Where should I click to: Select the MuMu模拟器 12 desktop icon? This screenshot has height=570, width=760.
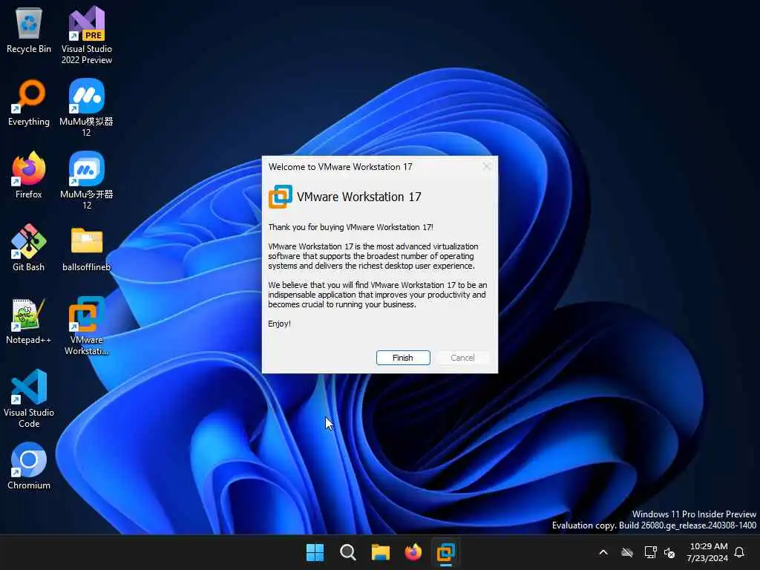[86, 108]
